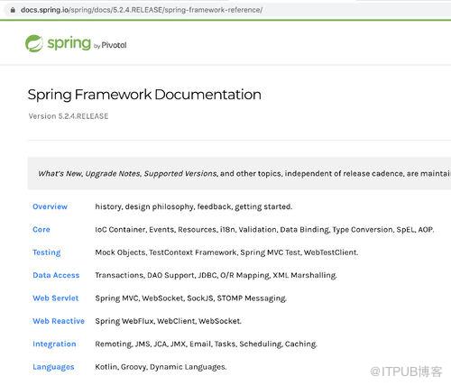Click the 'Mock Objects, TestContext Framework' text

(x=226, y=252)
